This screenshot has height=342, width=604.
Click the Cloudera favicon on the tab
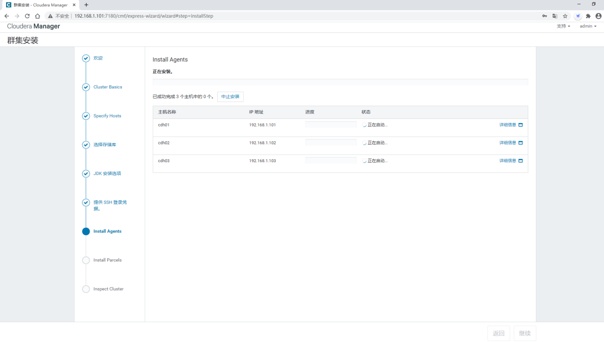tap(9, 5)
